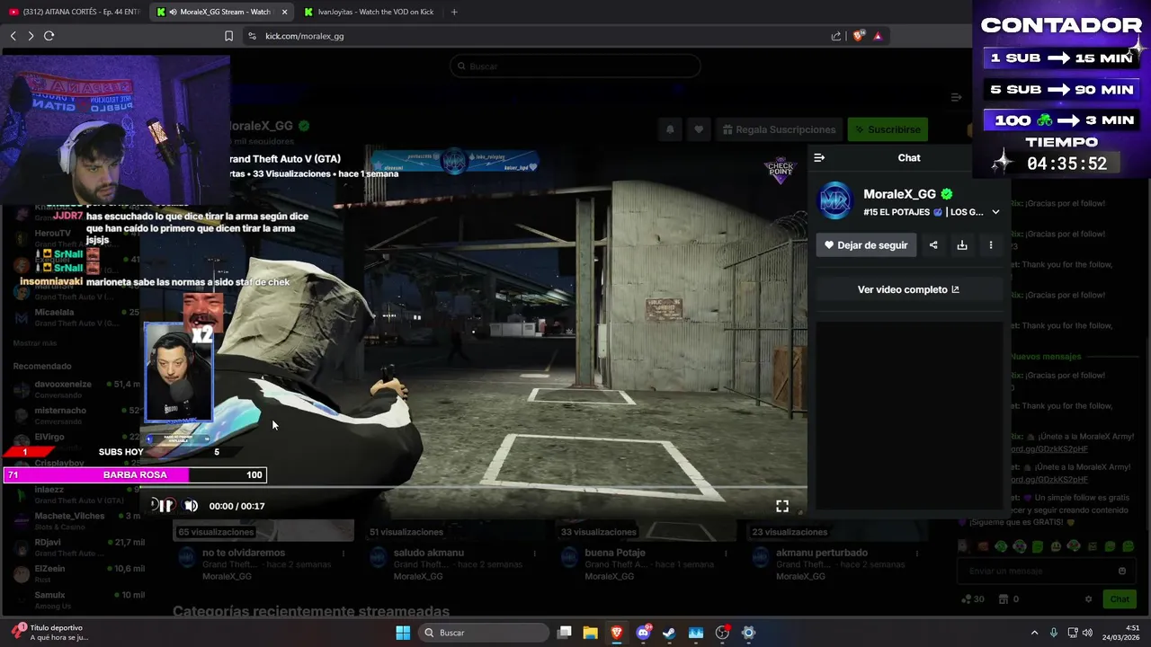Open Windows Start menu
This screenshot has width=1151, height=647.
pyautogui.click(x=403, y=633)
